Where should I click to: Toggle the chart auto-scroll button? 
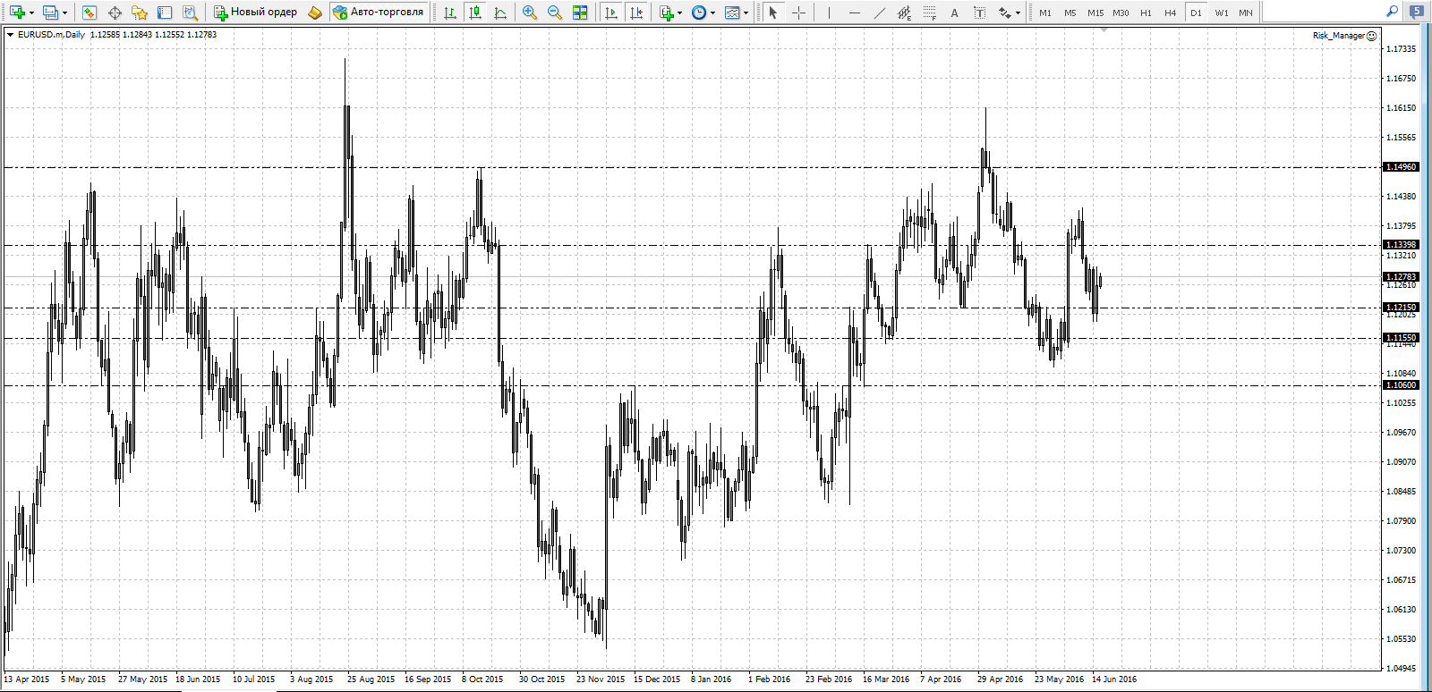pyautogui.click(x=611, y=13)
